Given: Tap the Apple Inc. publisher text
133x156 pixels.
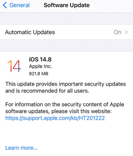Looking at the screenshot, I should point(41,66).
